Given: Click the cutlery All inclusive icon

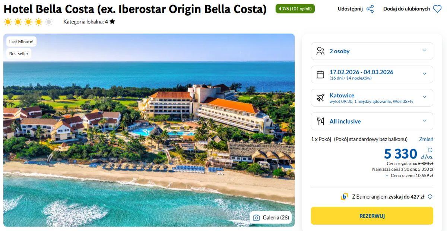Looking at the screenshot, I should pyautogui.click(x=320, y=121).
